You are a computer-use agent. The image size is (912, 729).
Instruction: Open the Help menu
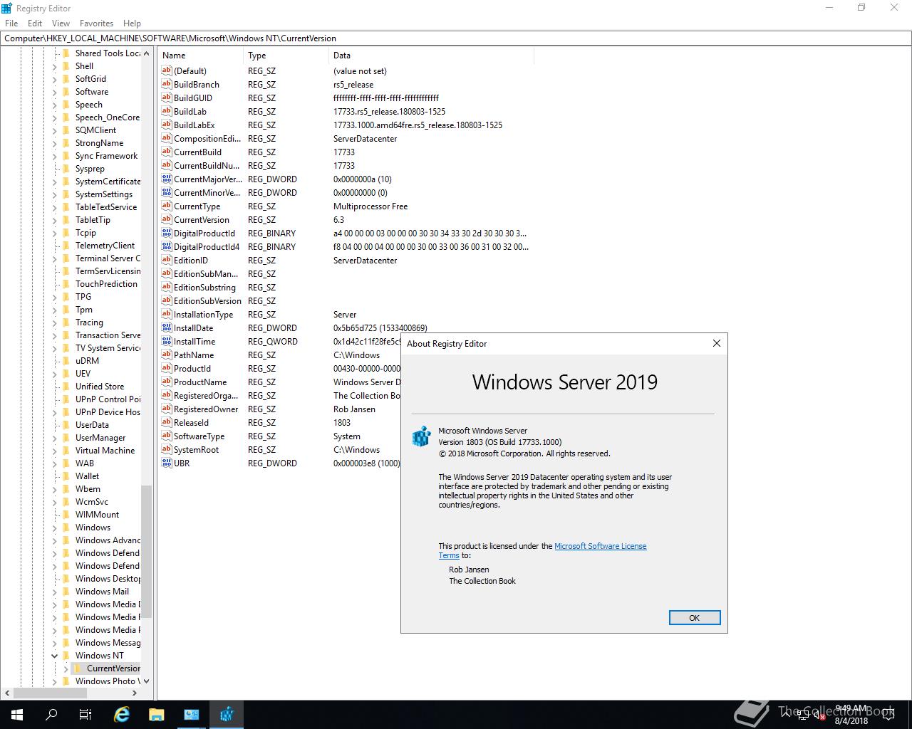tap(132, 23)
